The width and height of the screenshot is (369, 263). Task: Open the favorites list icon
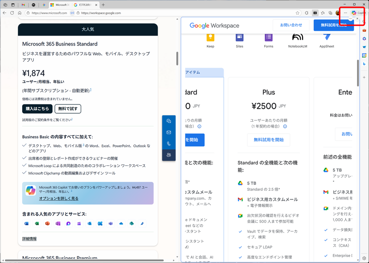[322, 13]
